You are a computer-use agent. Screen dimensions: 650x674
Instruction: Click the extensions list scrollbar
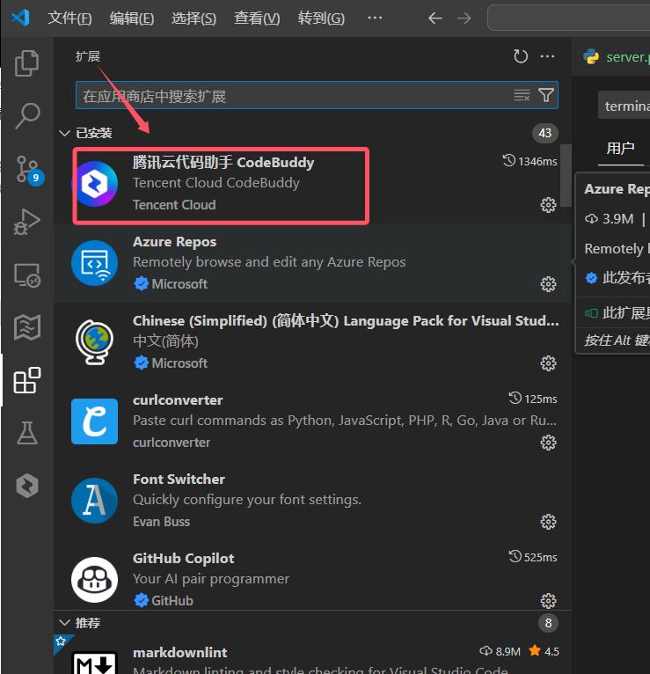[566, 175]
